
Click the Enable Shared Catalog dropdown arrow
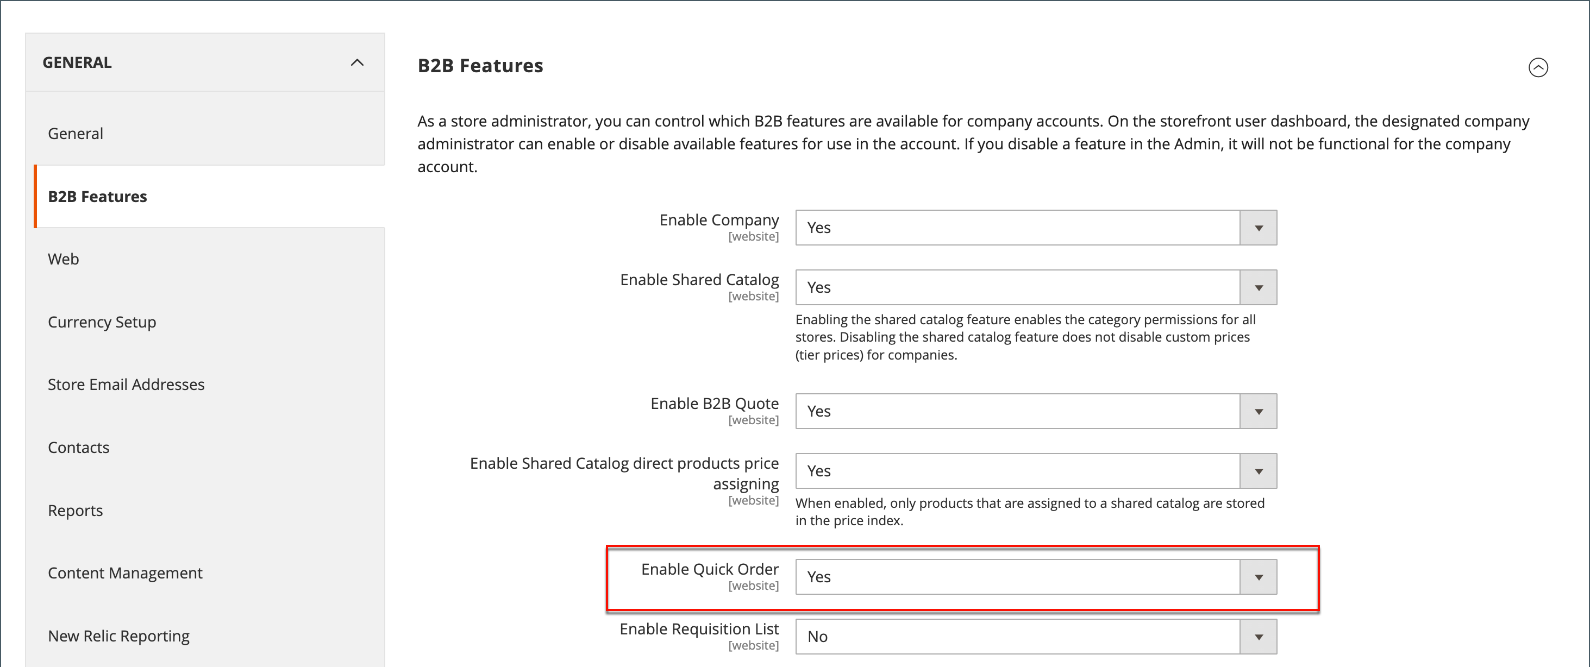(x=1258, y=287)
